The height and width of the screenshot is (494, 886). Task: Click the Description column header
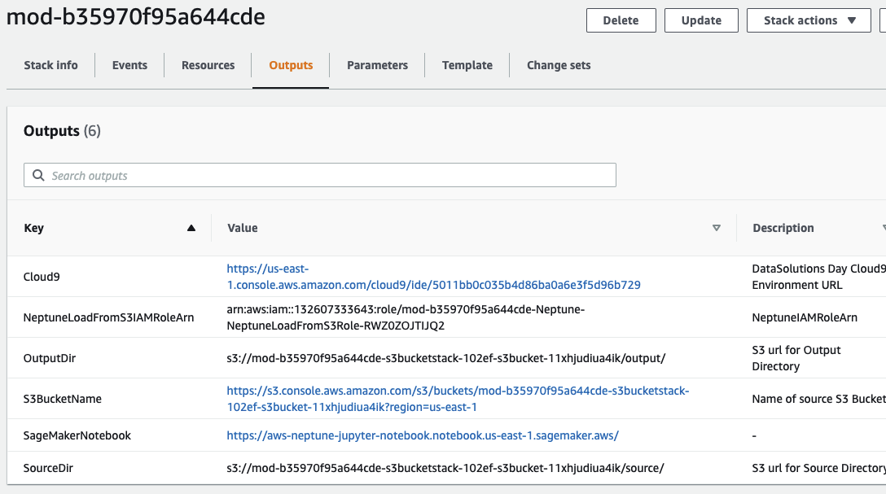pyautogui.click(x=783, y=229)
